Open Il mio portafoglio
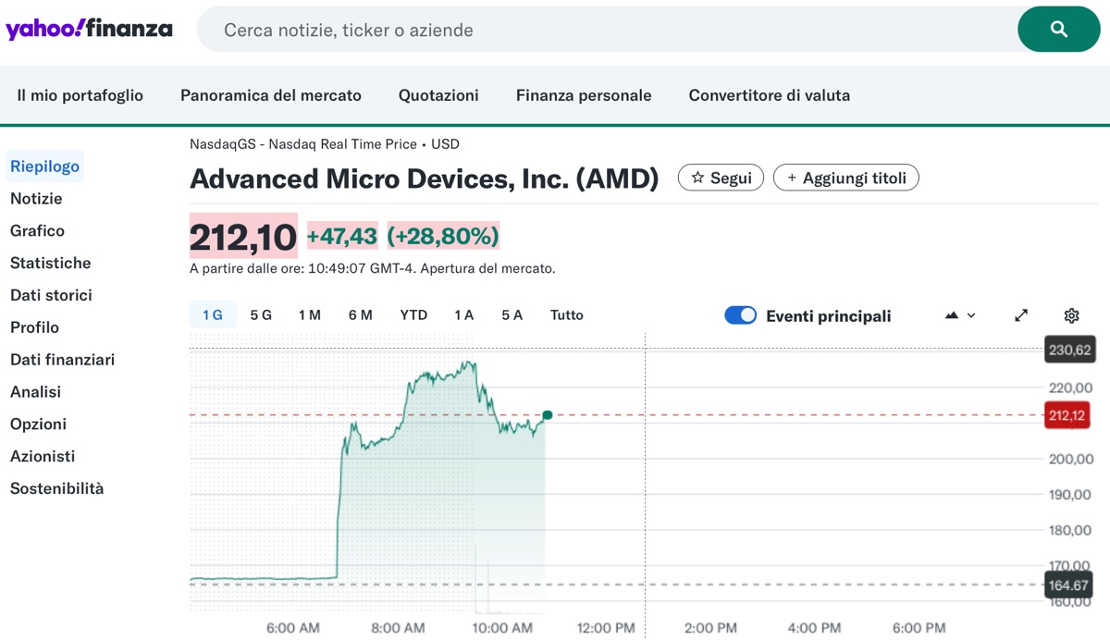The image size is (1110, 640). [80, 95]
